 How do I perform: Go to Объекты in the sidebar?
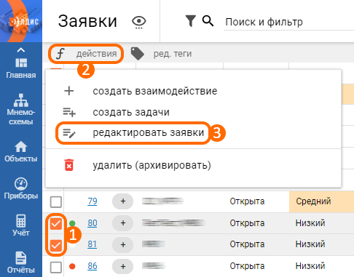click(21, 151)
